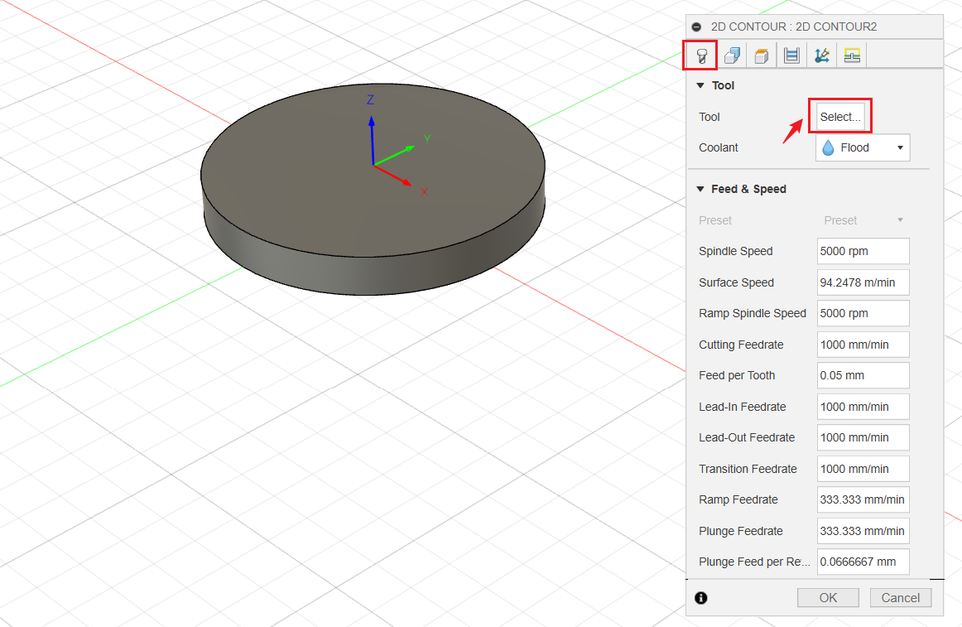The height and width of the screenshot is (627, 962).
Task: Open the Linking tab in the dialog
Action: pyautogui.click(x=821, y=55)
